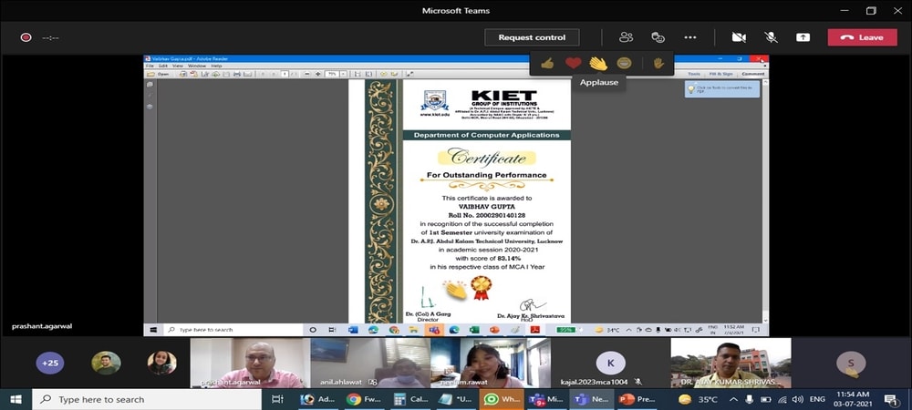This screenshot has height=410, width=912.
Task: Leave the meeting
Action: [862, 37]
